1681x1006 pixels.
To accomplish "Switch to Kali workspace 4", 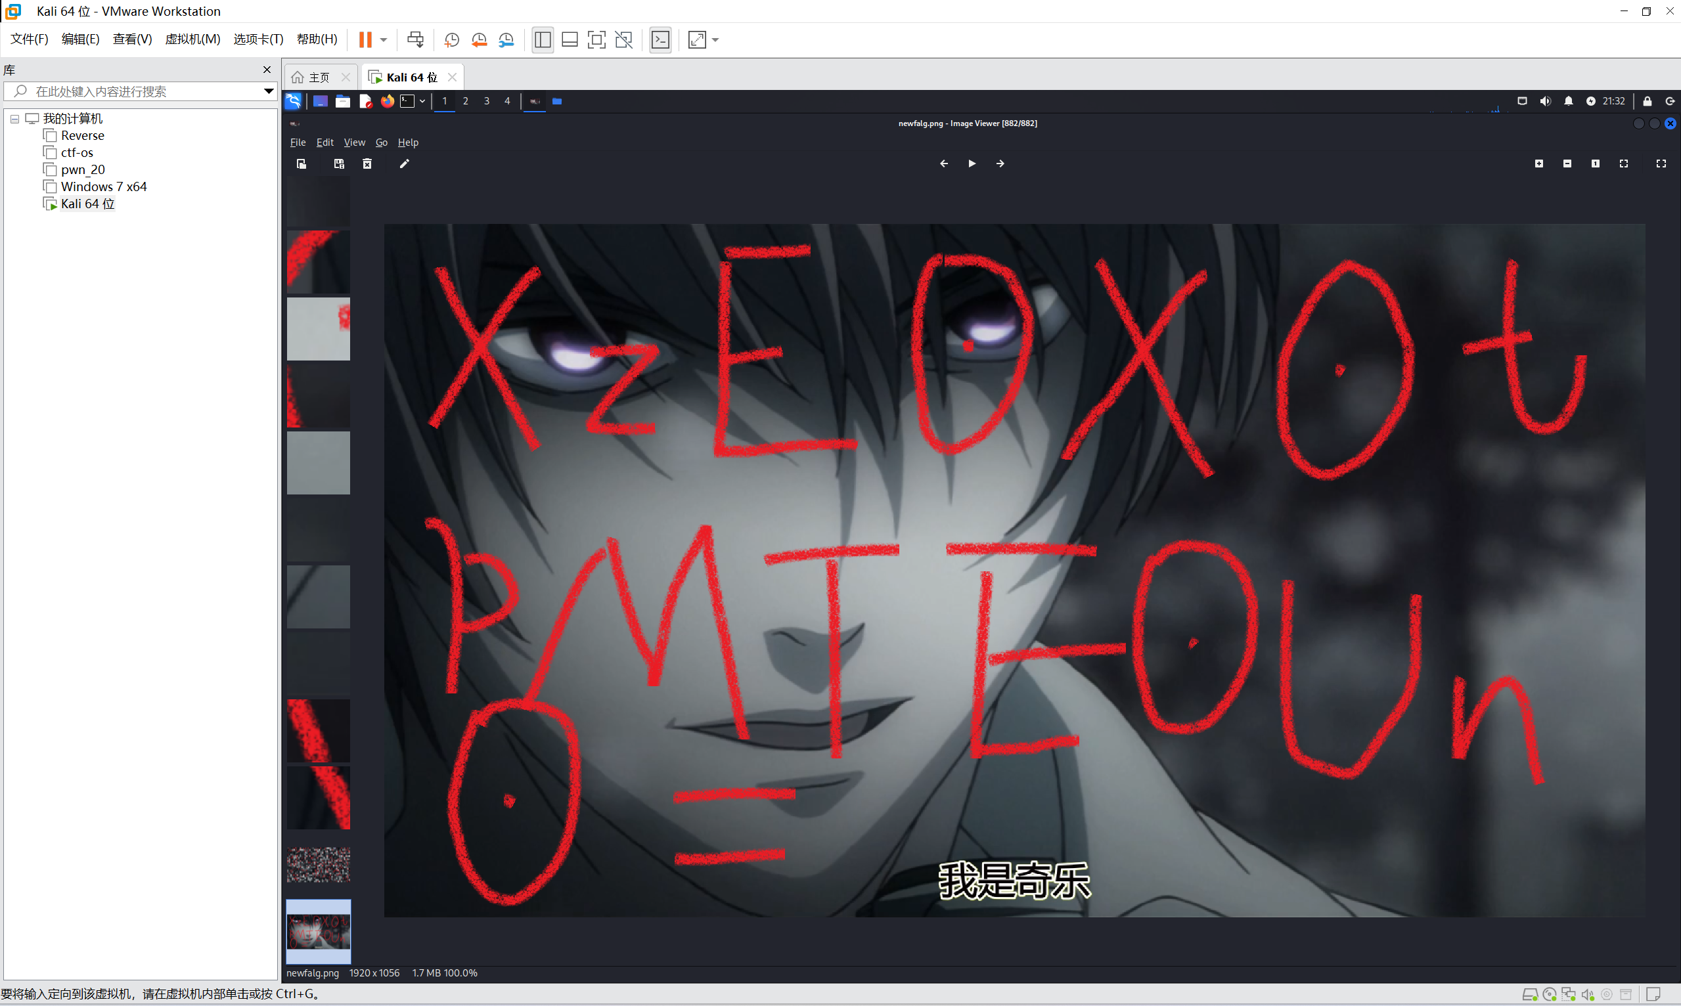I will (507, 101).
